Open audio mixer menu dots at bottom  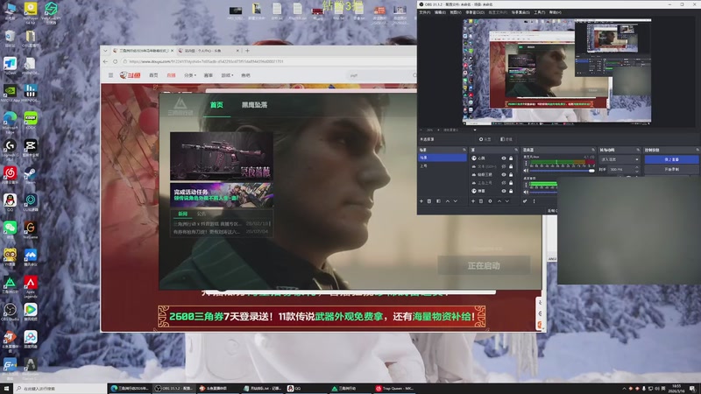(534, 201)
